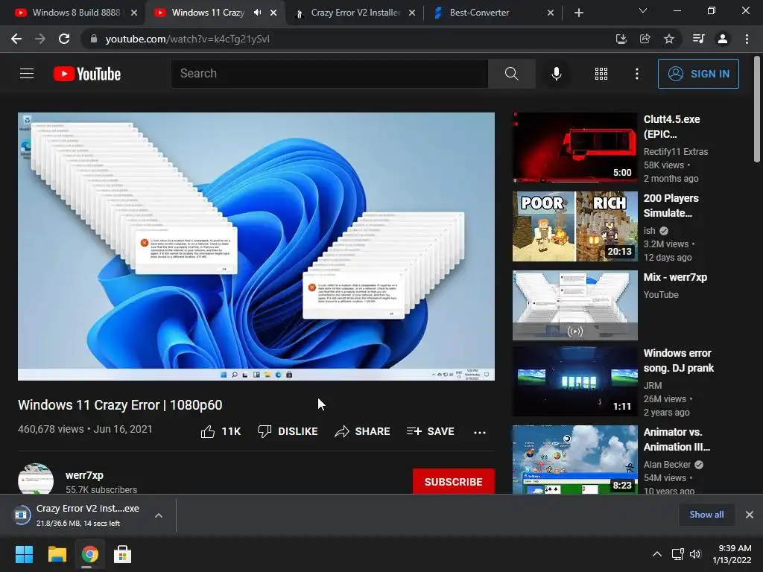This screenshot has width=763, height=572.
Task: Click the YouTube search field
Action: (329, 74)
